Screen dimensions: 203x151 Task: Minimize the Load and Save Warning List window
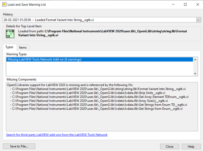click(x=173, y=4)
